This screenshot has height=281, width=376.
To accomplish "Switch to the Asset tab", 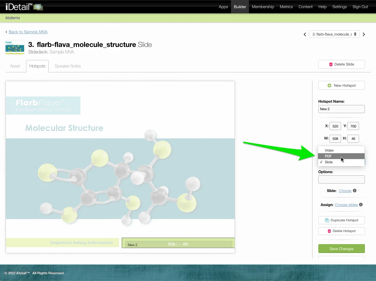I will tap(15, 66).
